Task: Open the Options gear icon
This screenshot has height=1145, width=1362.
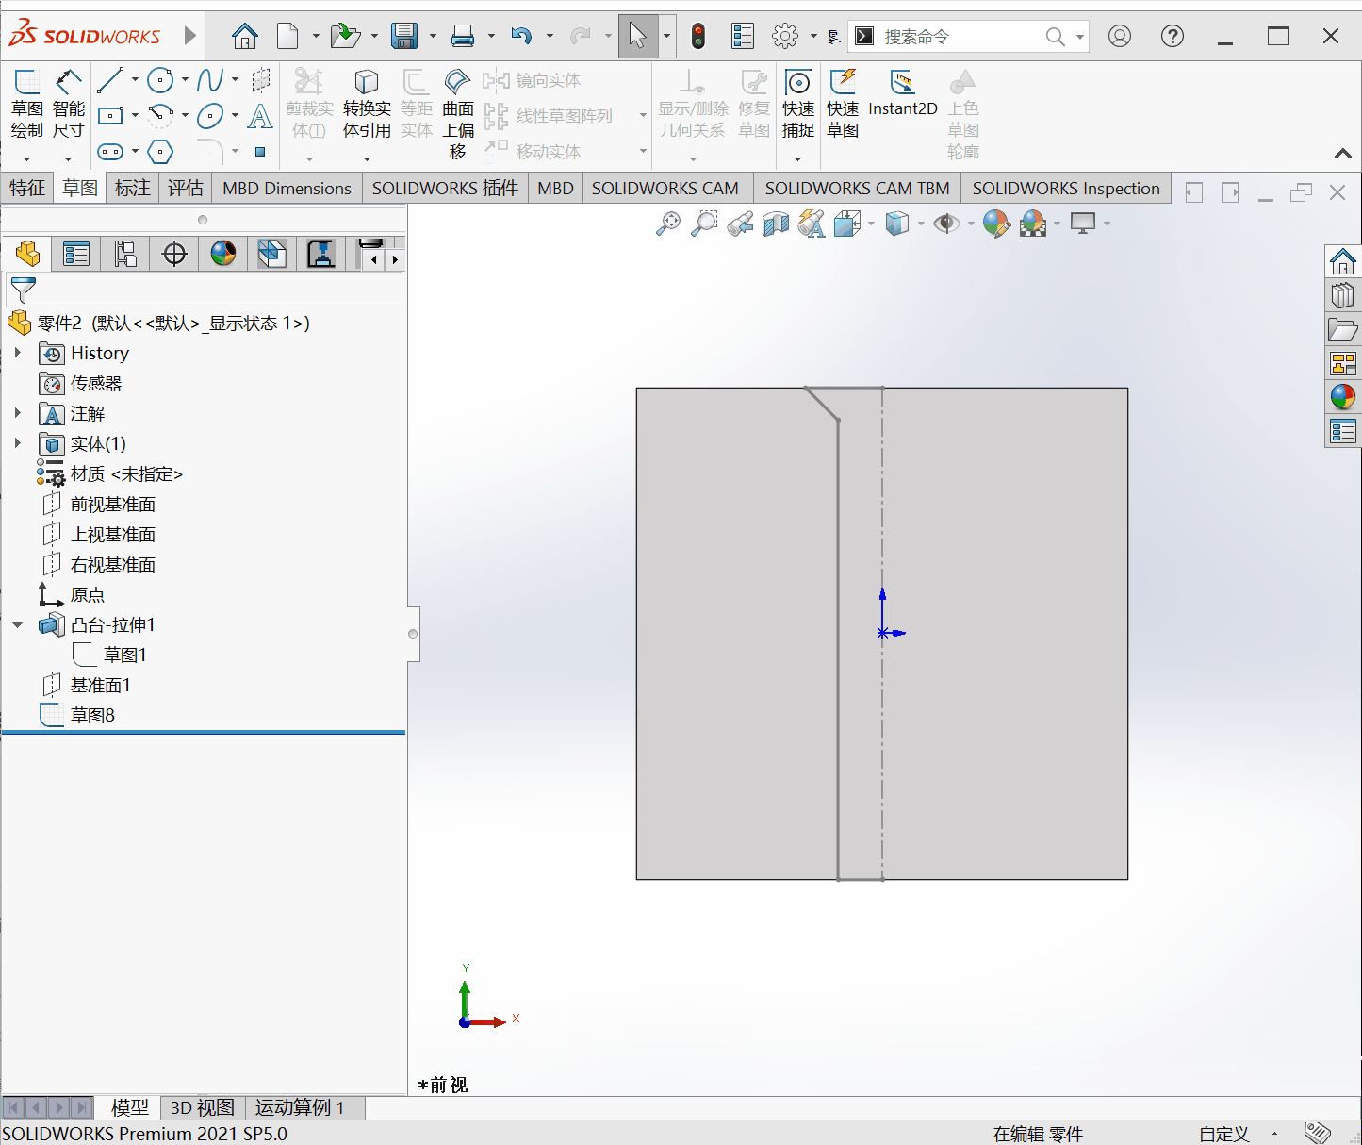Action: point(784,37)
